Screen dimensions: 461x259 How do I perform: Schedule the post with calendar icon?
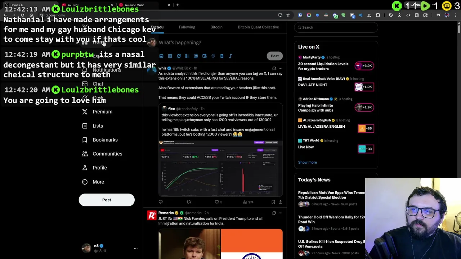[x=205, y=56]
